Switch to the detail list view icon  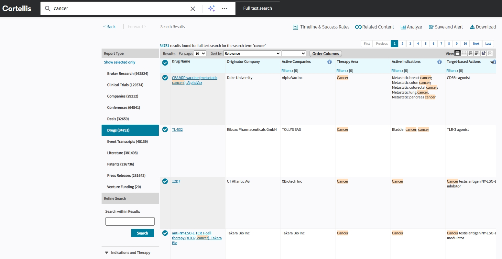(490, 53)
